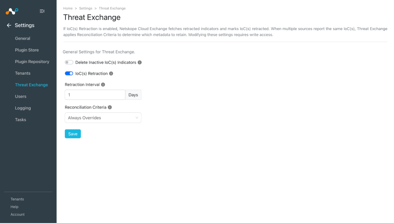Open the info icon for Delete Inactive IoC(s)
The width and height of the screenshot is (394, 223).
point(140,62)
